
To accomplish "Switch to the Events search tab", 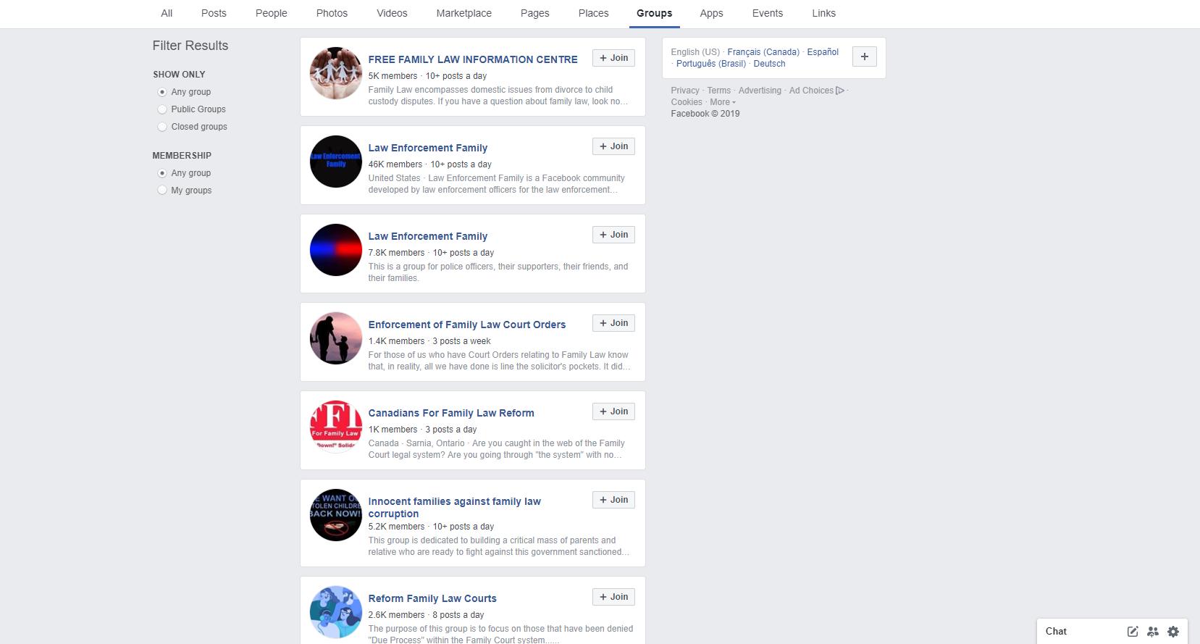I will tap(768, 13).
